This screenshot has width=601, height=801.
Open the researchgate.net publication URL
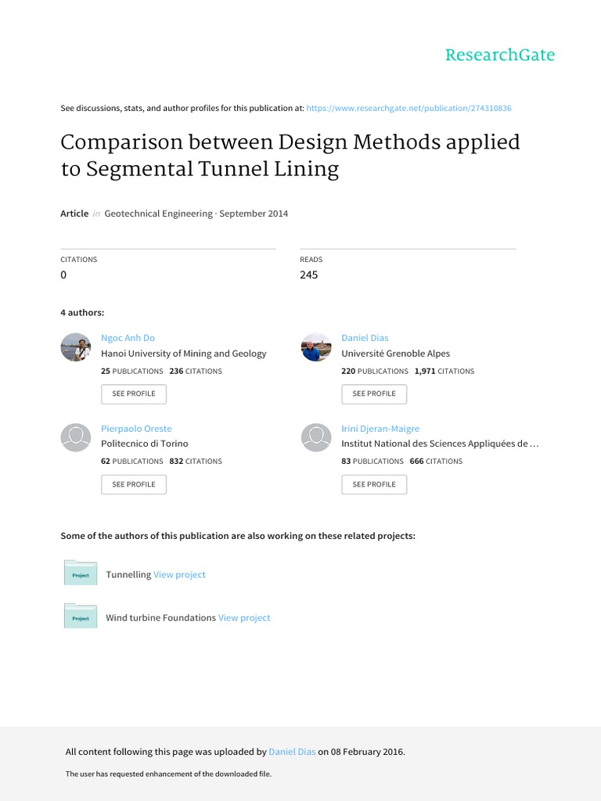[408, 108]
